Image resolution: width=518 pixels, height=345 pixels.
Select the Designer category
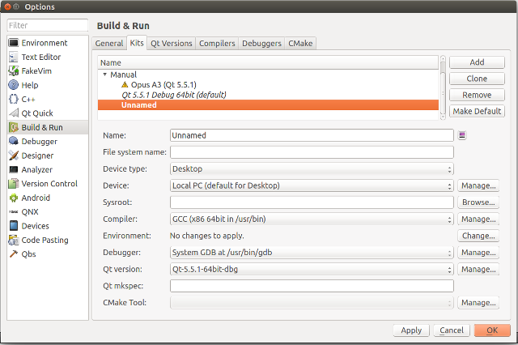point(48,155)
